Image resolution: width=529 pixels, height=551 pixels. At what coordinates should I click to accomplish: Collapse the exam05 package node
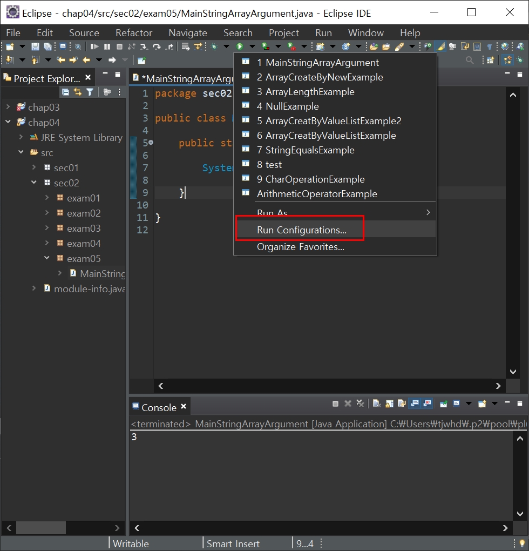(x=47, y=258)
